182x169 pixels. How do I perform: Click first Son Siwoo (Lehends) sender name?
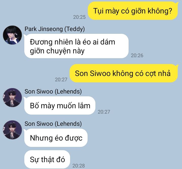coord(53,91)
